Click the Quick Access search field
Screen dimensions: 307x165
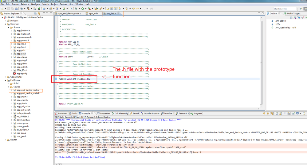(285, 9)
